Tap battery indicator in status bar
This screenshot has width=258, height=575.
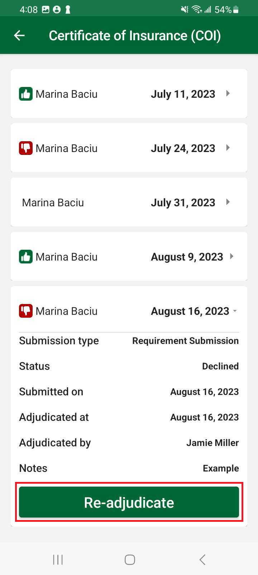click(x=236, y=10)
